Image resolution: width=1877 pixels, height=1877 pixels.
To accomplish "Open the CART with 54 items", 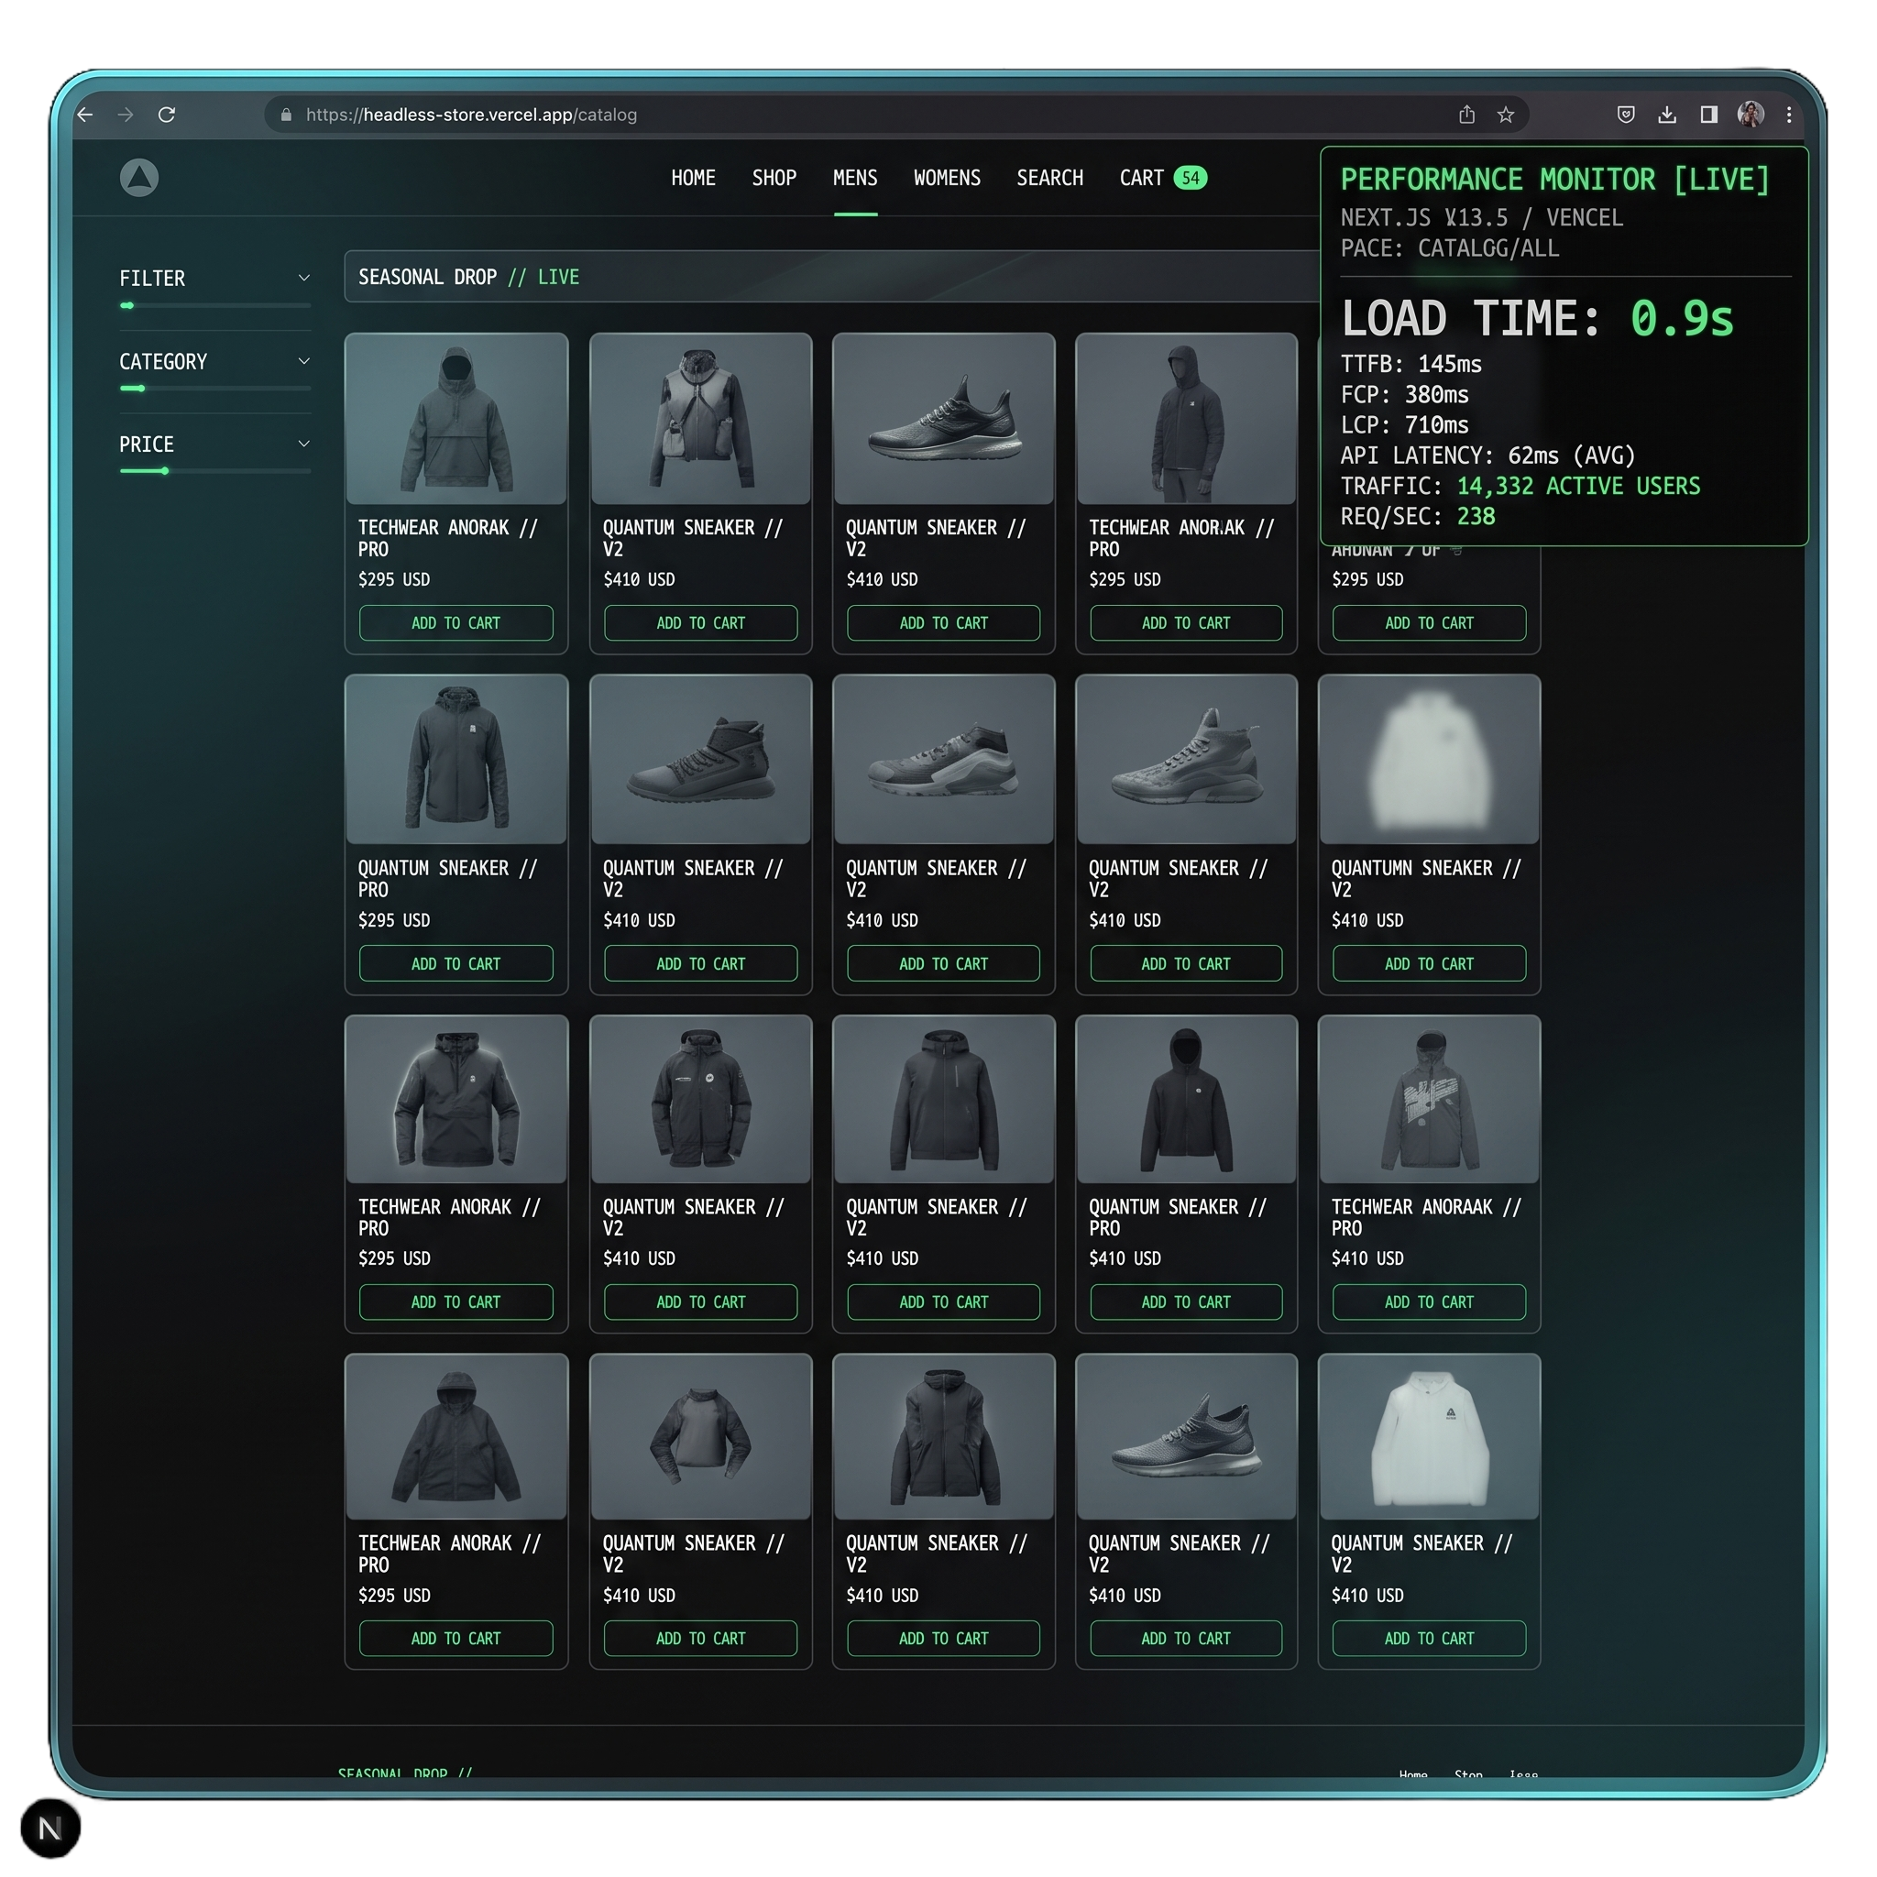I will pyautogui.click(x=1163, y=178).
